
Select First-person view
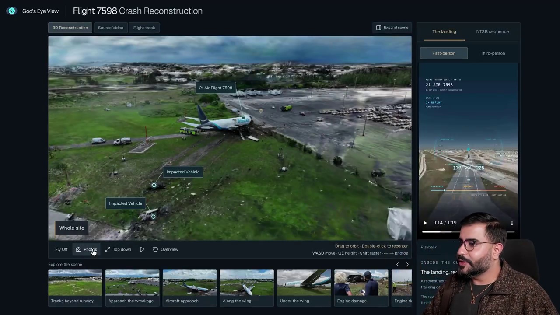[444, 53]
